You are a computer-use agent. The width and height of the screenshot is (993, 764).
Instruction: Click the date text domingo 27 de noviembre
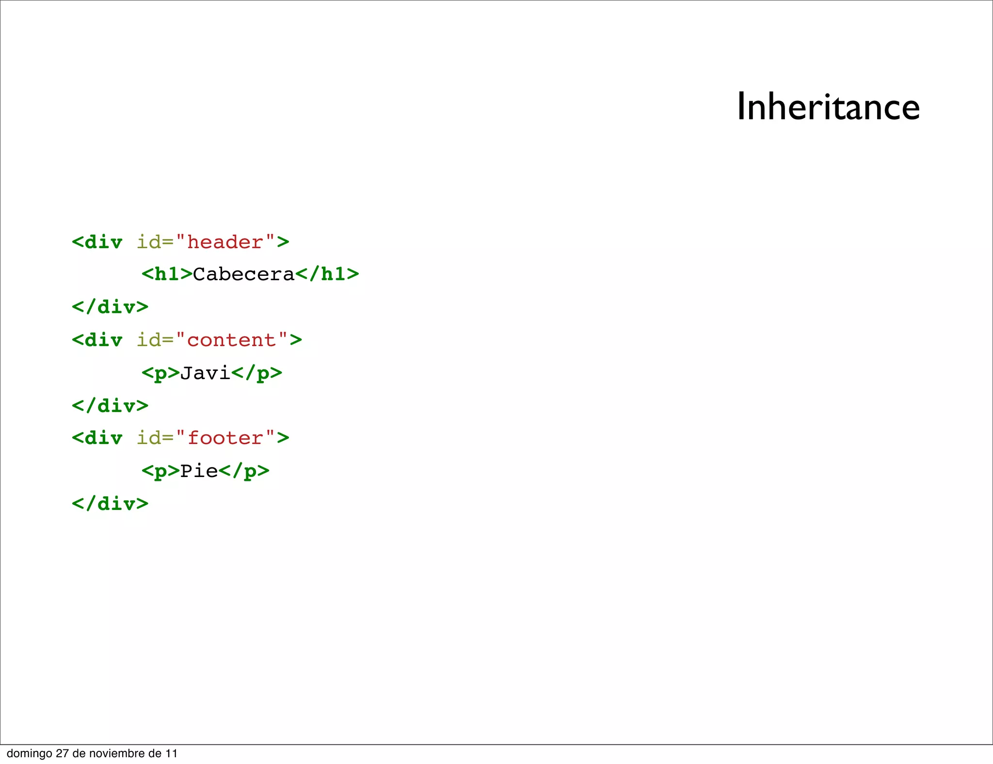pyautogui.click(x=92, y=753)
